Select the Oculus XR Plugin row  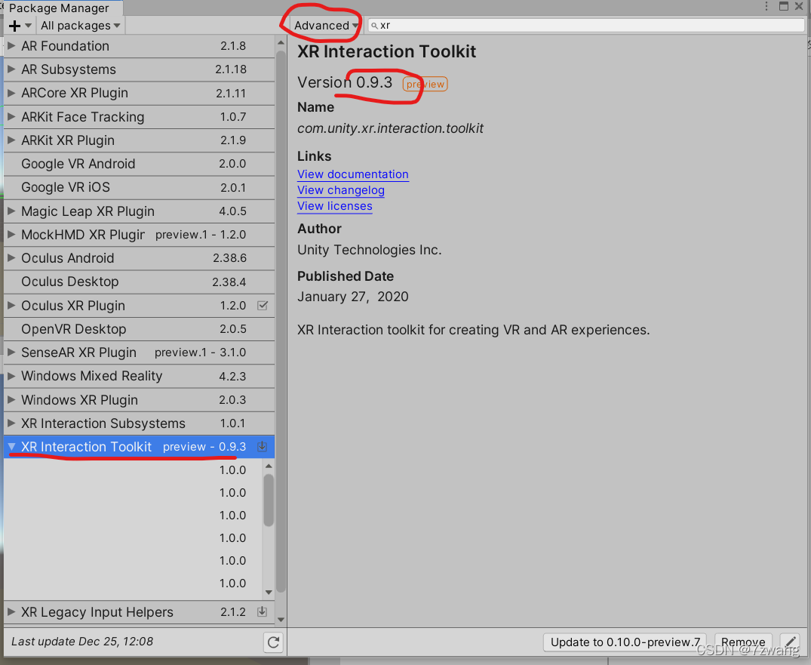pos(139,306)
